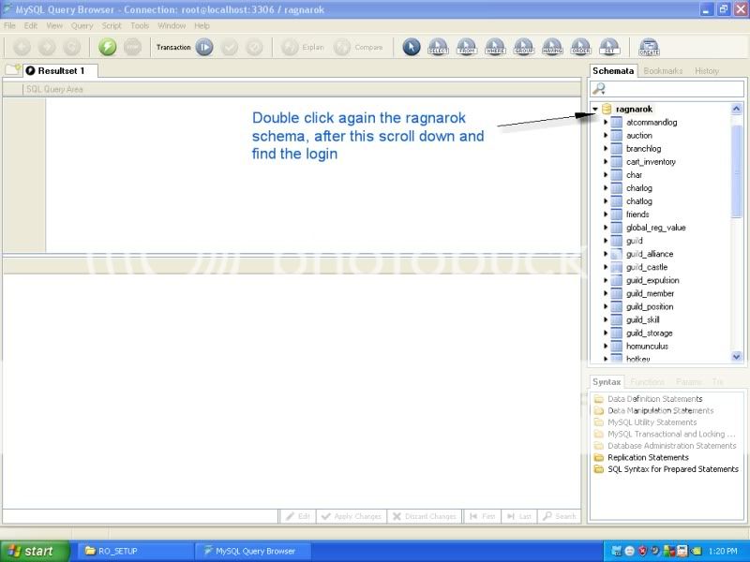The height and width of the screenshot is (562, 750).
Task: Click the WHERE clause builder icon
Action: point(495,47)
